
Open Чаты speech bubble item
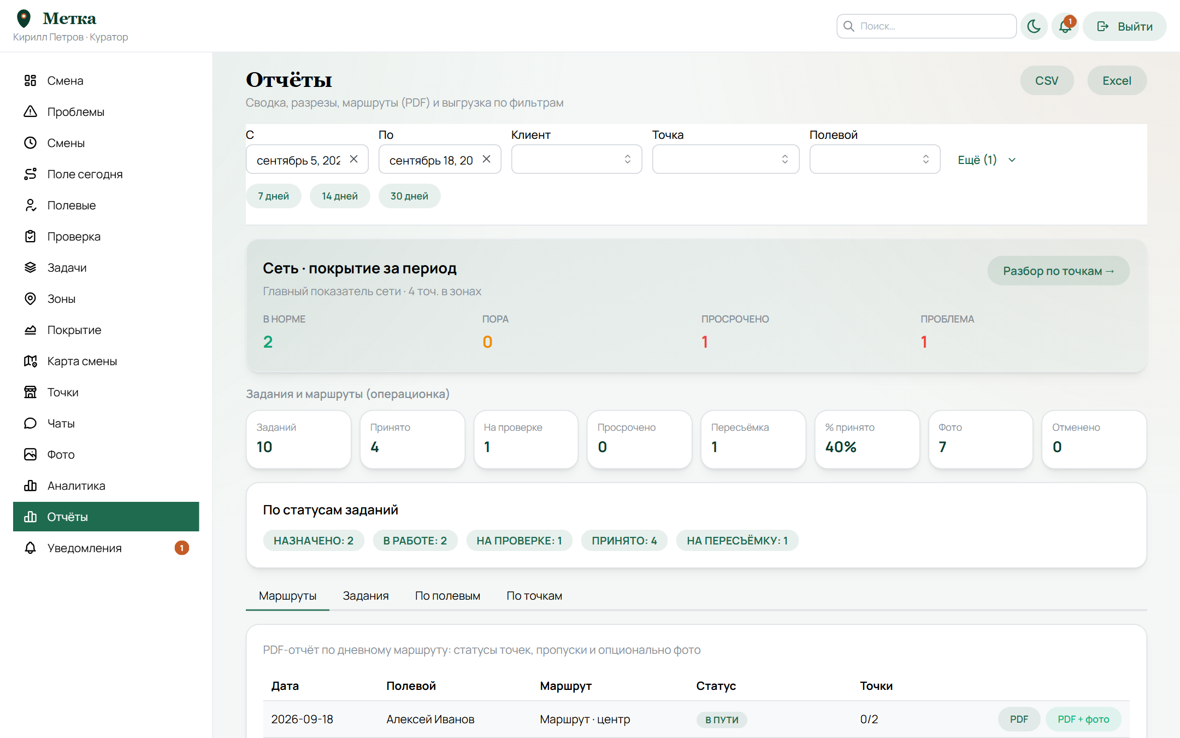click(106, 424)
